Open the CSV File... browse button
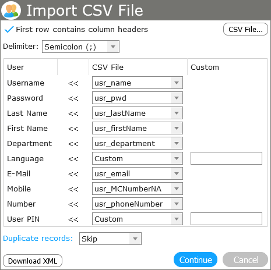The width and height of the screenshot is (271, 270). click(245, 29)
